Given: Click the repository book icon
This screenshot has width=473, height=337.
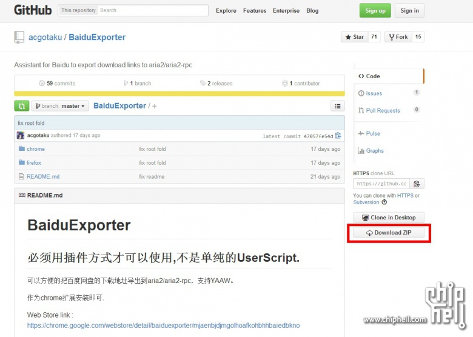Looking at the screenshot, I should point(19,37).
